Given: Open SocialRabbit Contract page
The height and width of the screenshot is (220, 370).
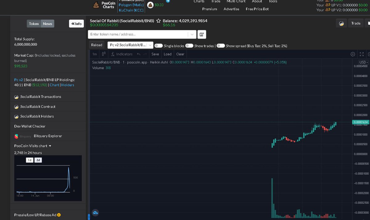Looking at the screenshot, I should (x=35, y=106).
